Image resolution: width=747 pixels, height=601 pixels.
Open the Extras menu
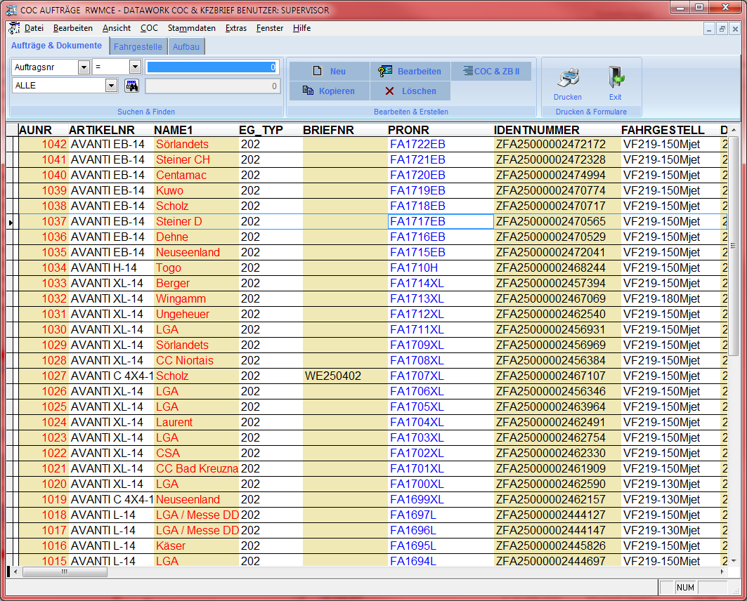point(236,28)
